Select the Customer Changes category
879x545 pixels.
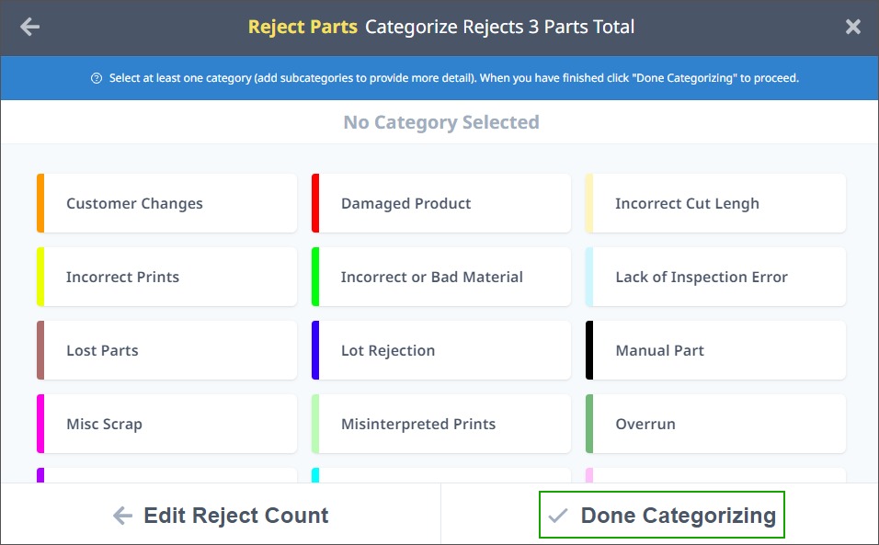[x=166, y=203]
